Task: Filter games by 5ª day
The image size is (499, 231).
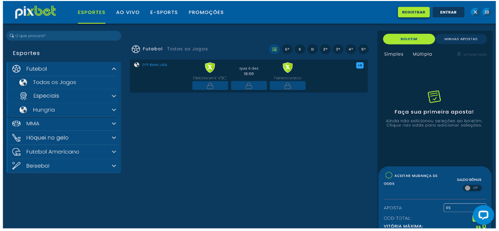Action: pyautogui.click(x=364, y=50)
